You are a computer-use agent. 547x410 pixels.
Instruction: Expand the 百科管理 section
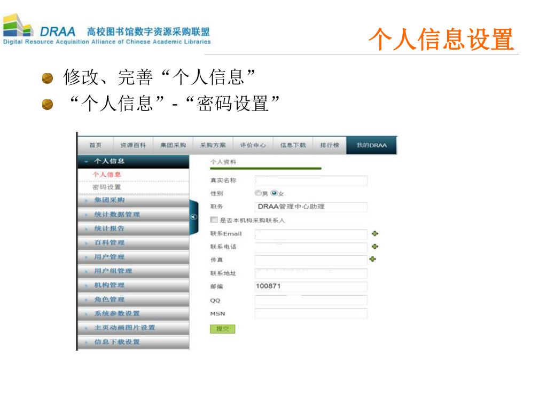(133, 243)
